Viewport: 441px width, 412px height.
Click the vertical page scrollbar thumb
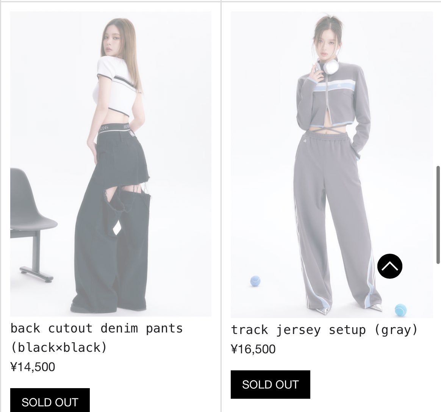(x=438, y=215)
